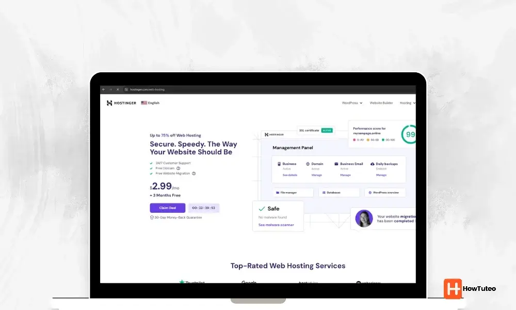
Task: Click the SSL certificate ACTIVE badge
Action: pos(327,130)
